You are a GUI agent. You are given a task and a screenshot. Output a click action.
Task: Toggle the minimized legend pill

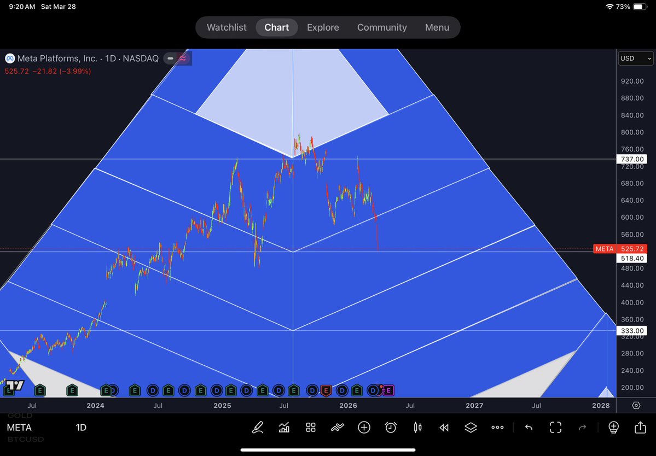170,58
